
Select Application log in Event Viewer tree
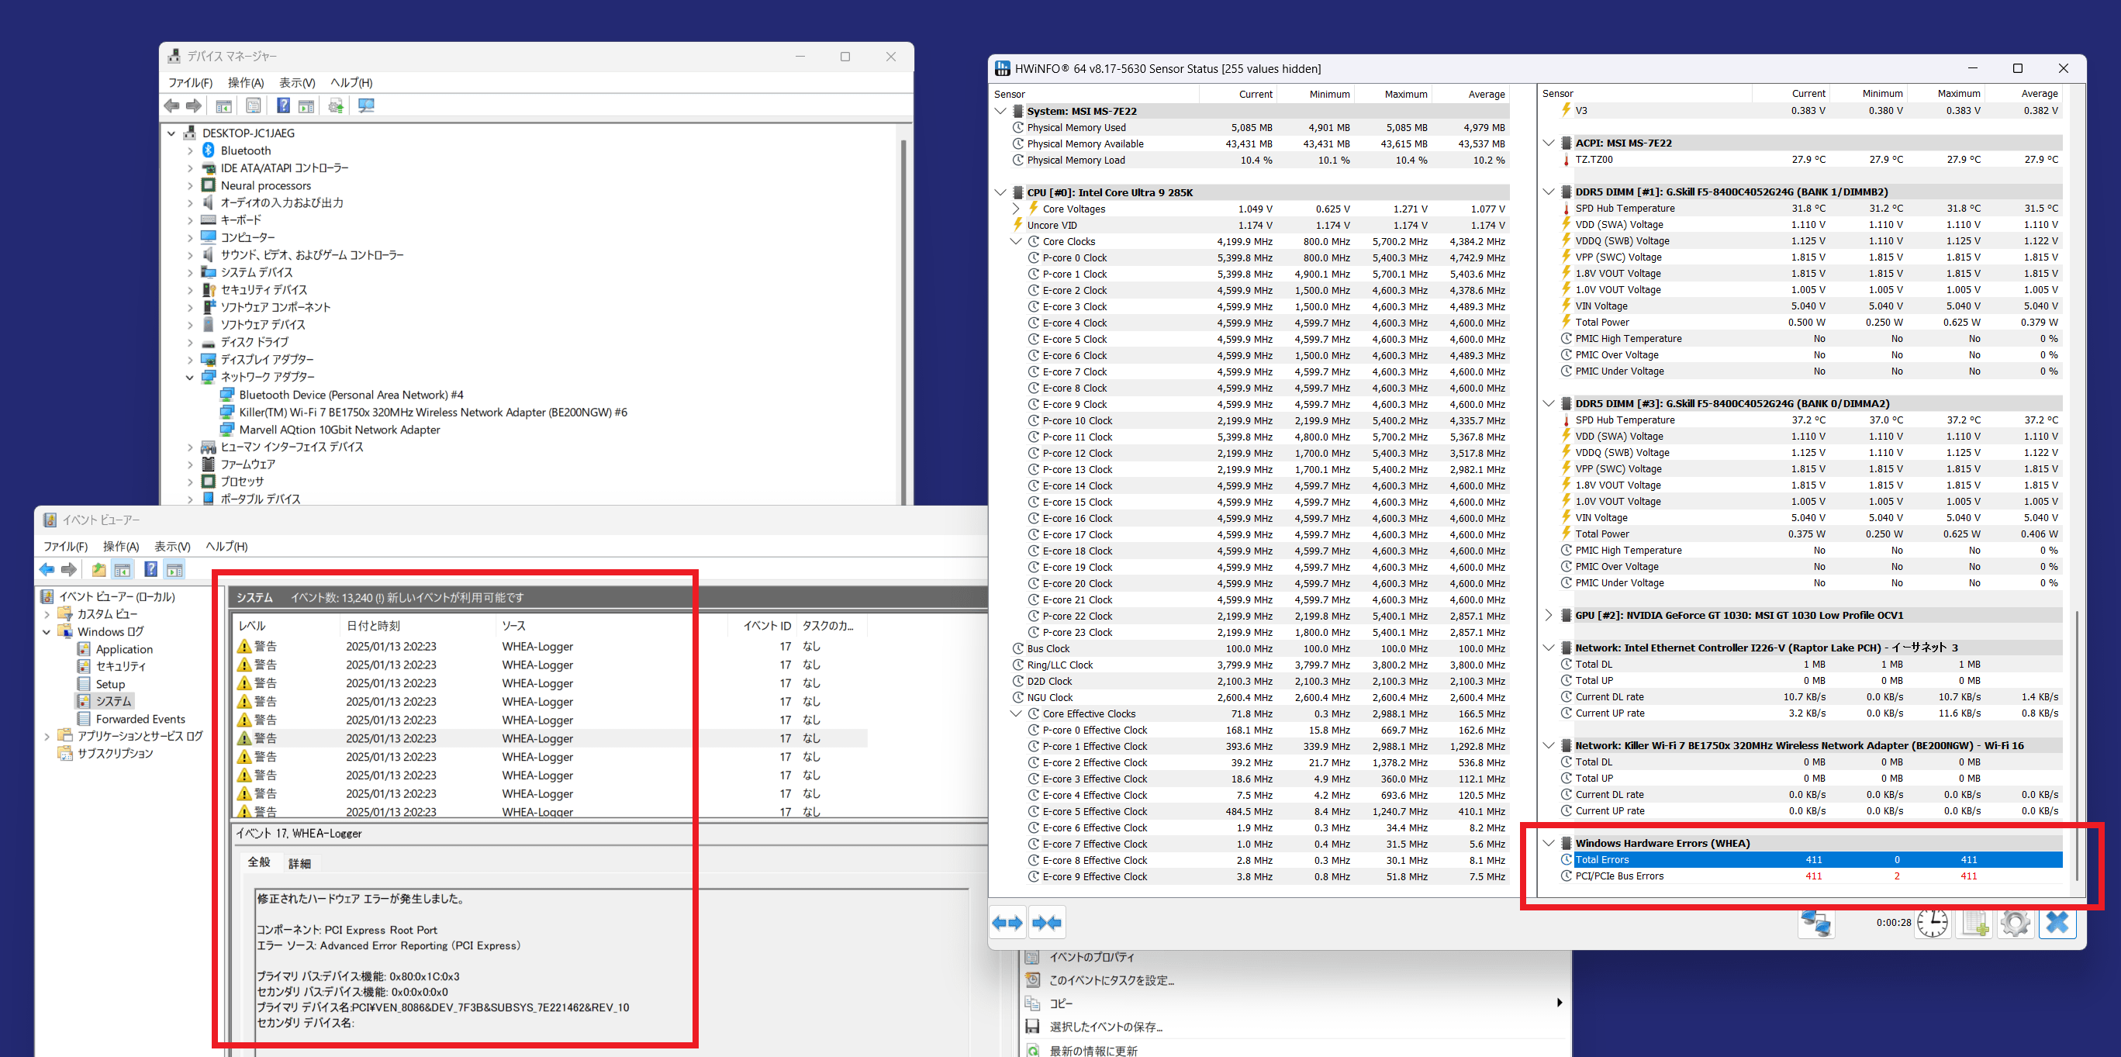123,648
